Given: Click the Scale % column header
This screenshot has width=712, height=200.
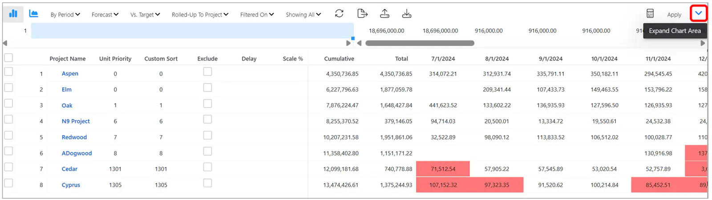Looking at the screenshot, I should pyautogui.click(x=293, y=59).
